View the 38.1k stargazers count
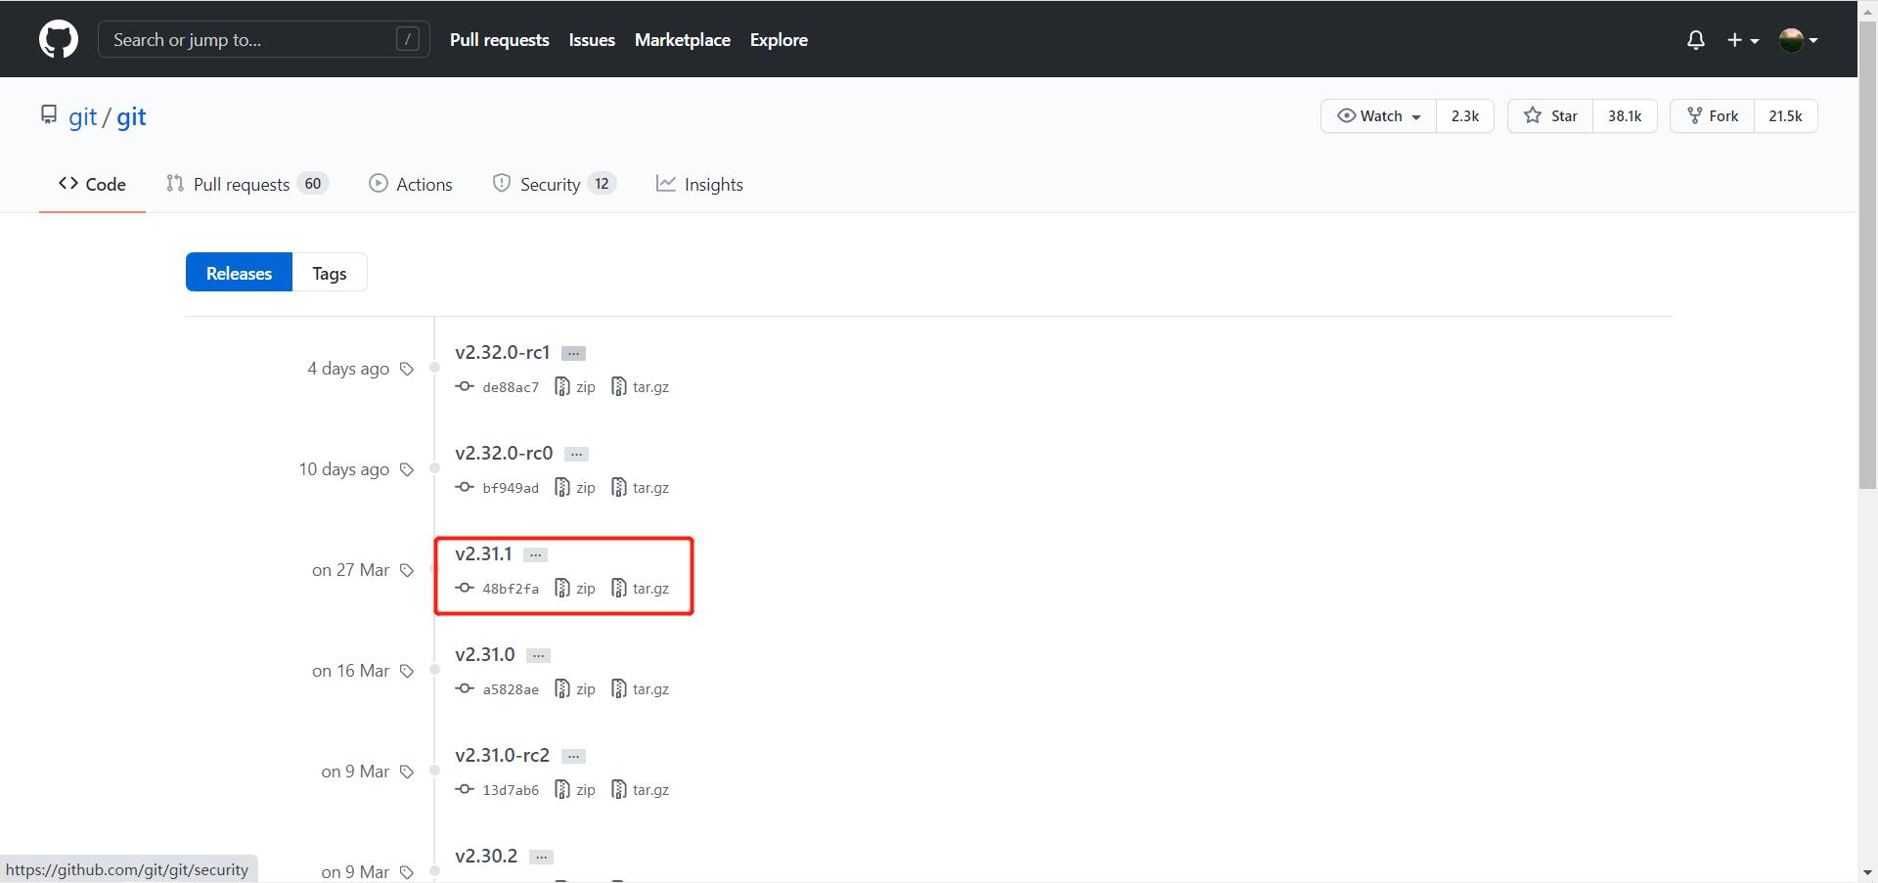The width and height of the screenshot is (1878, 883). (x=1625, y=115)
